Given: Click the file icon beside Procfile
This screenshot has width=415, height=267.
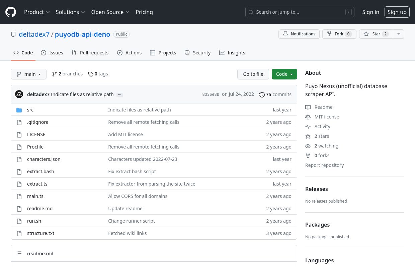Looking at the screenshot, I should (19, 147).
